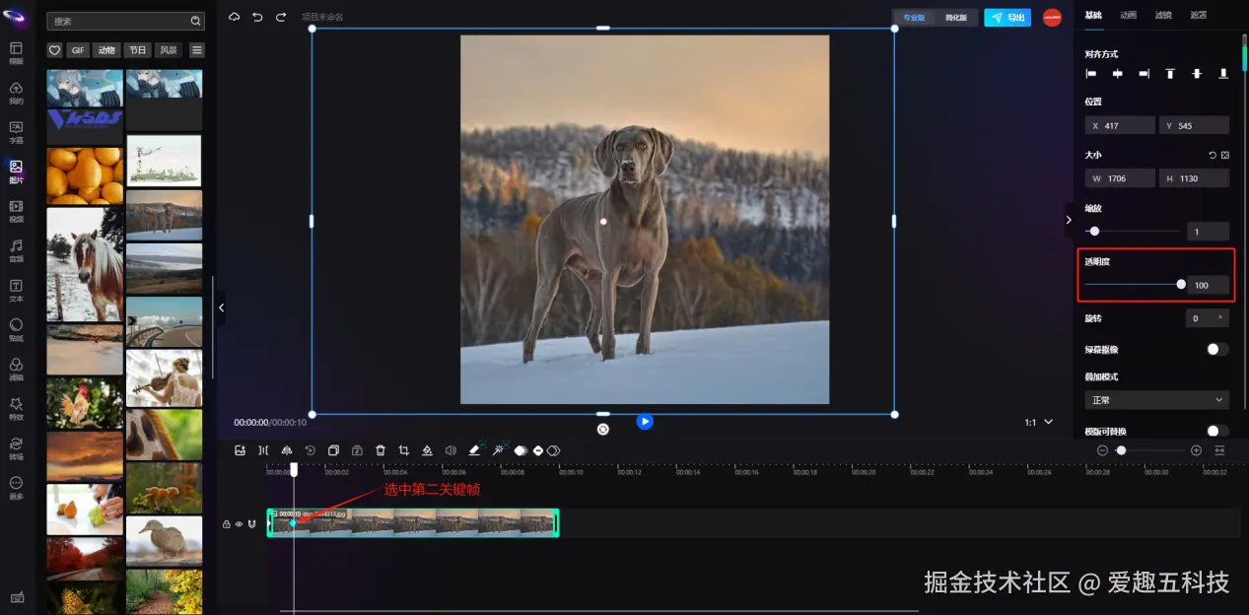Click the 缩放 scale slider handle
Viewport: 1249px width, 615px height.
pos(1094,231)
